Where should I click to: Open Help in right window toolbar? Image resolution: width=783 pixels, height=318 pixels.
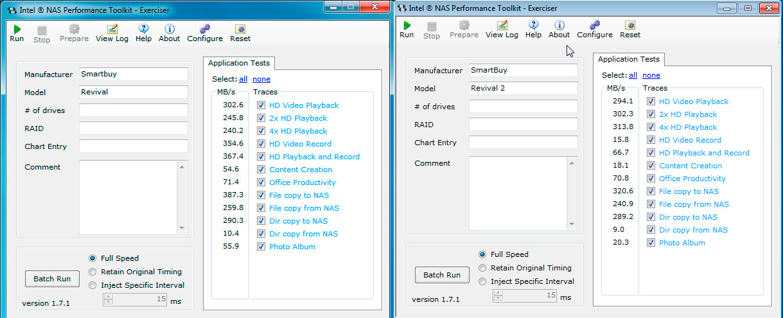coord(533,30)
